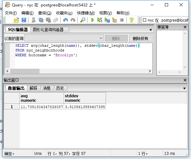Click the 13 ms status entry
This screenshot has height=159, width=191.
pyautogui.click(x=169, y=154)
